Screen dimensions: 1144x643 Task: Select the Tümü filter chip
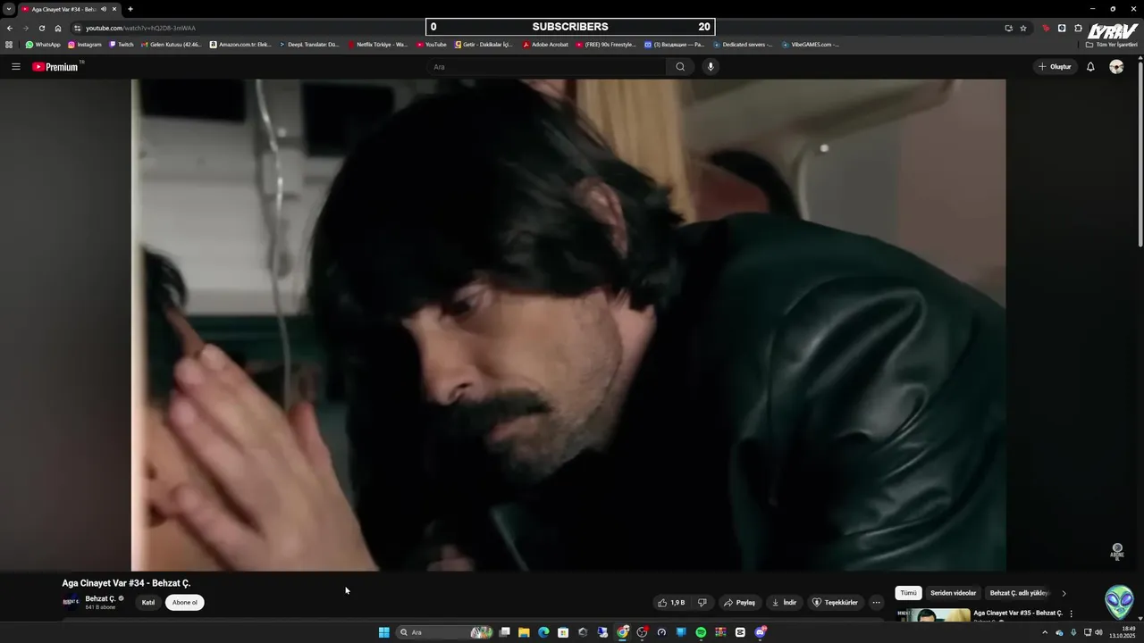[x=908, y=593]
